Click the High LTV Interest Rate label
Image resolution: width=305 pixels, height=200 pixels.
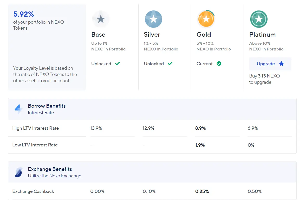[36, 128]
